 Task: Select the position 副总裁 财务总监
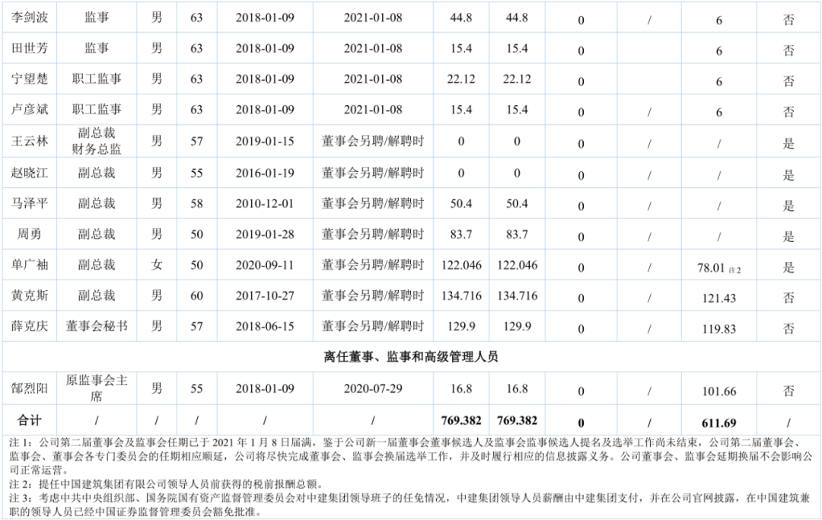click(97, 141)
